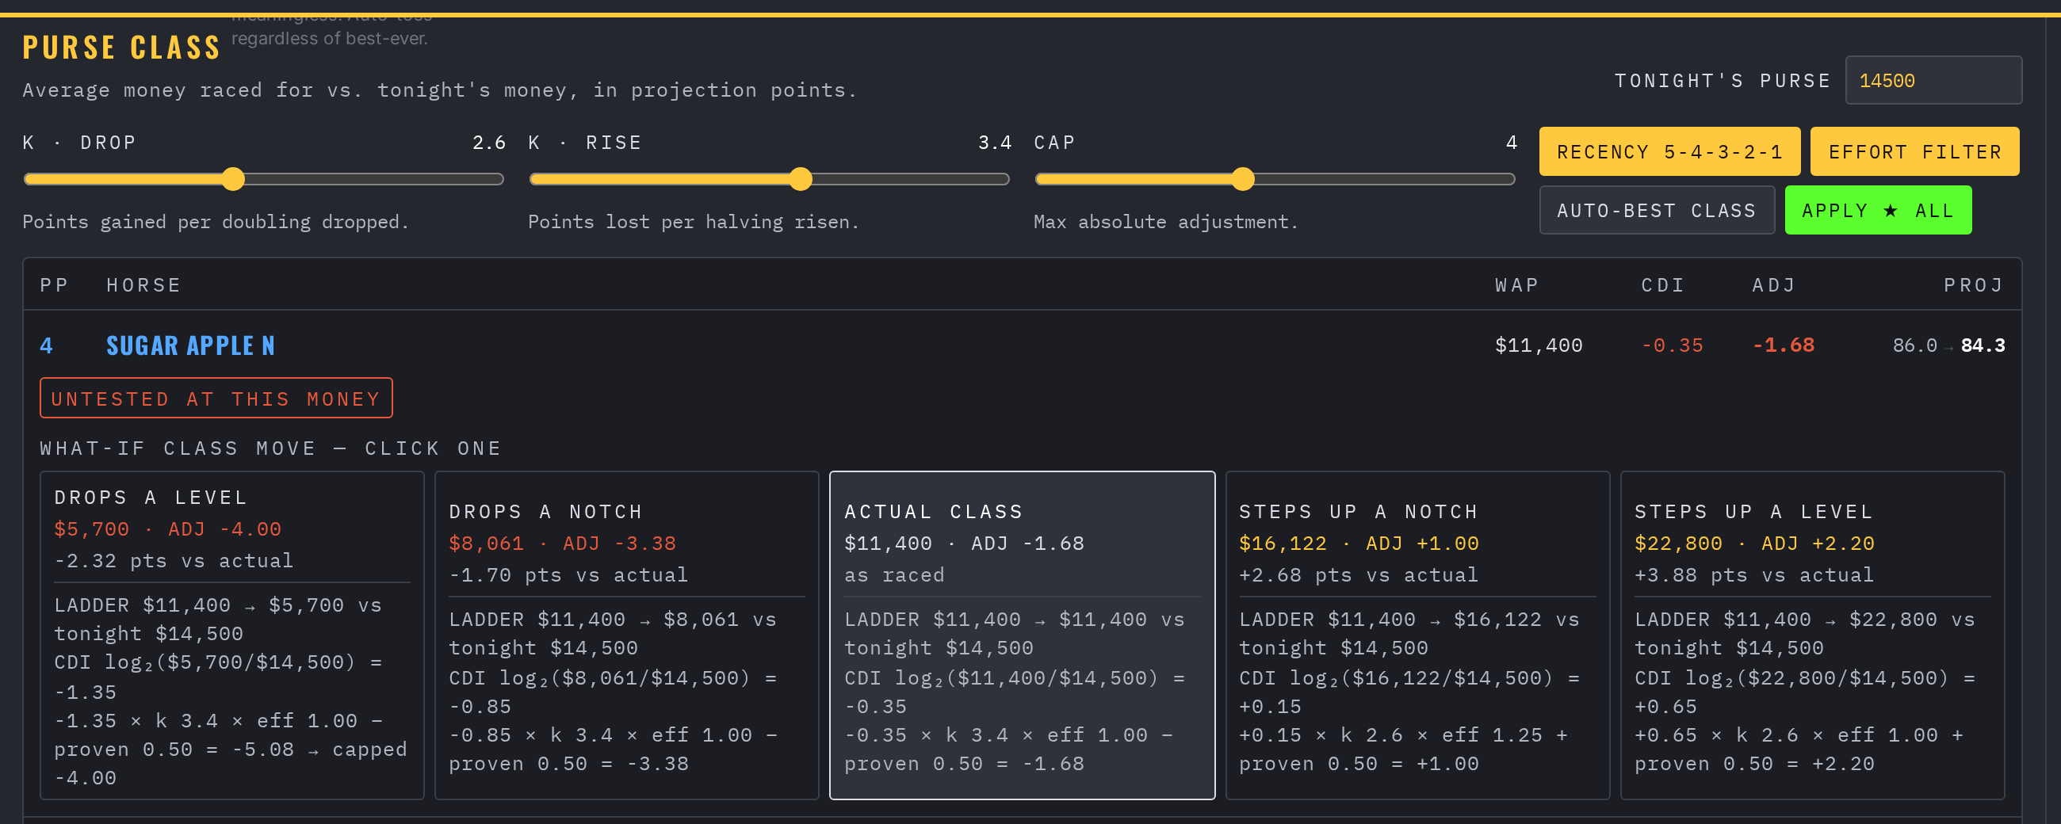The image size is (2061, 824).
Task: Click the 86.0 original projection value
Action: click(1914, 345)
